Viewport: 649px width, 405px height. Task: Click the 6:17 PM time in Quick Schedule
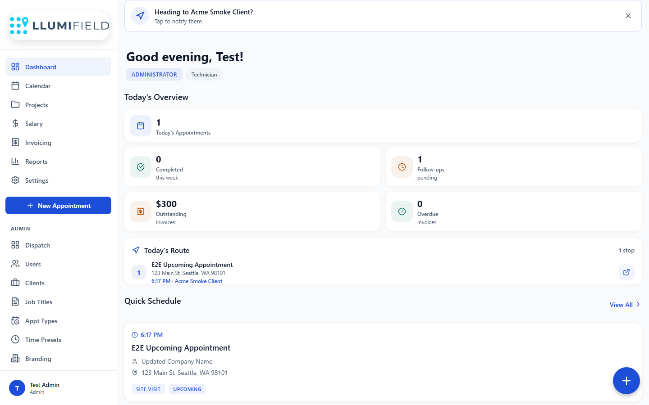pos(151,335)
